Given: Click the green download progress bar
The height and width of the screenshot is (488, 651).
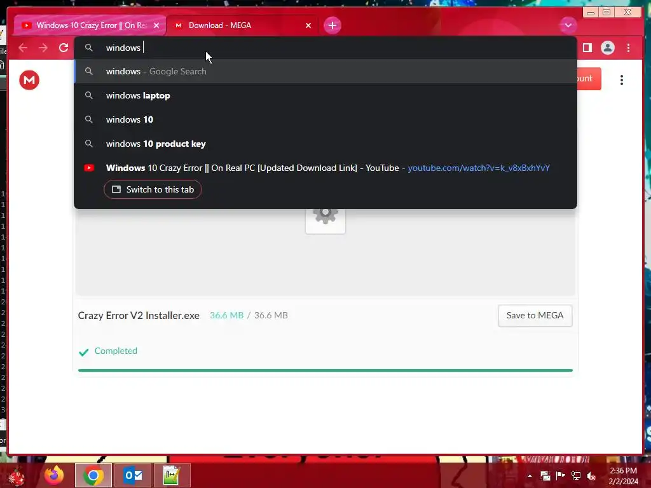Looking at the screenshot, I should coord(325,370).
